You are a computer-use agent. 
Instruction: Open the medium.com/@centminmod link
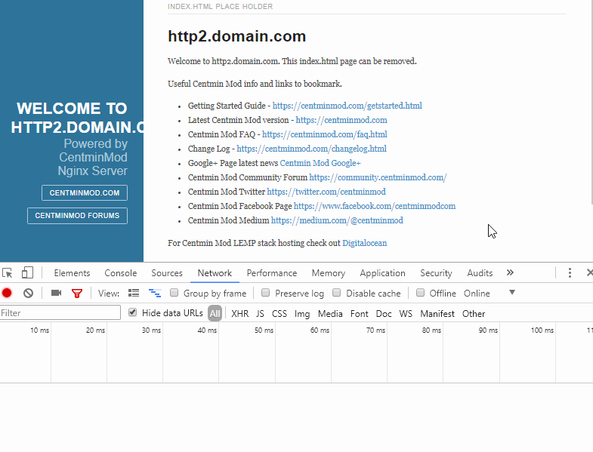337,220
